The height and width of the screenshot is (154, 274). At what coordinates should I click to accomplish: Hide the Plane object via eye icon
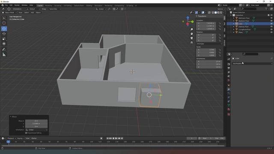271,33
